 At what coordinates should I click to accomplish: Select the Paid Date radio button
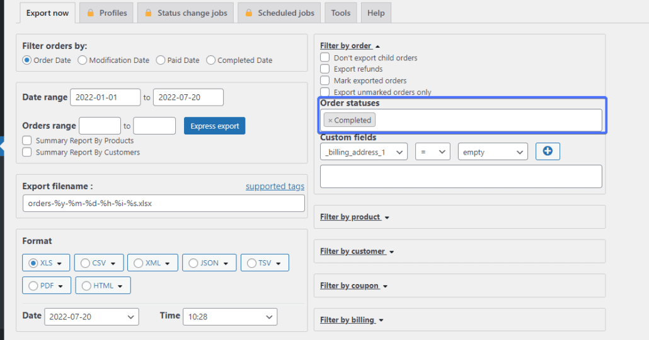click(x=161, y=60)
